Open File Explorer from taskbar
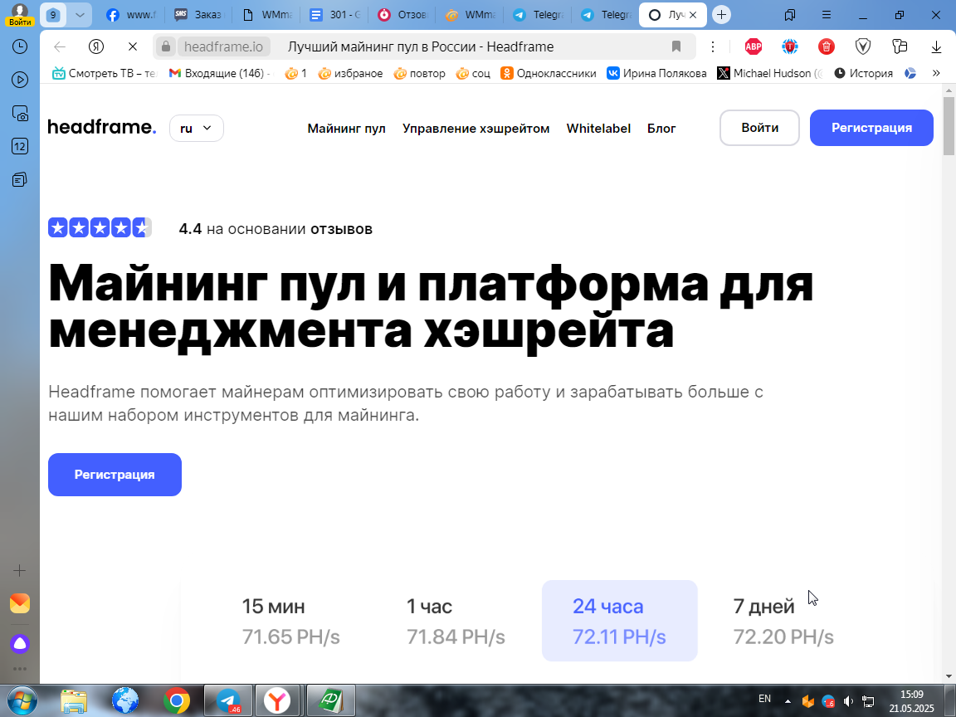Screen dimensions: 956x717 click(x=74, y=701)
